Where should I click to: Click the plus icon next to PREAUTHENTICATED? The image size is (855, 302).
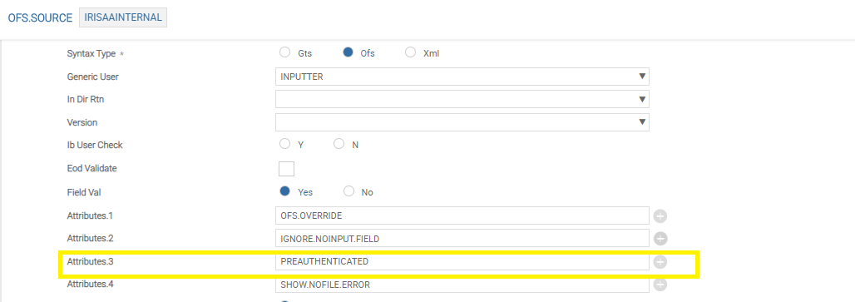660,262
